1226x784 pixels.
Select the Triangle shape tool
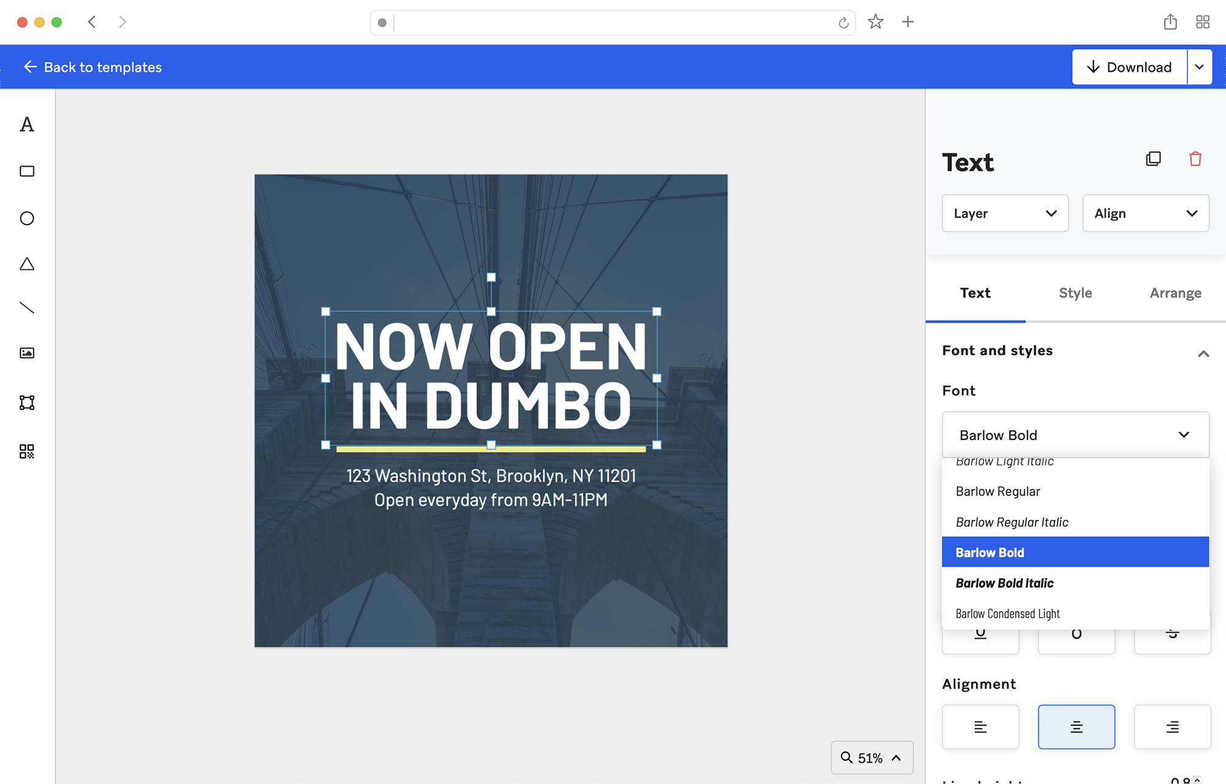(x=26, y=264)
